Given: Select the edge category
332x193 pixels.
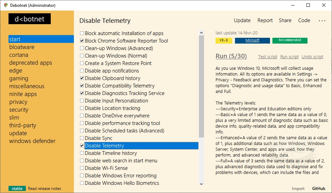Looking at the screenshot, I should (15, 70).
